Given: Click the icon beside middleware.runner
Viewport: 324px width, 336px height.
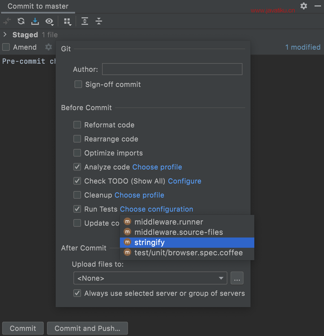Looking at the screenshot, I should [127, 222].
